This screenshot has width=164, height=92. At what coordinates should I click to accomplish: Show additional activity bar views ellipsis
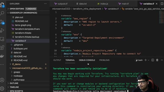pos(2,65)
